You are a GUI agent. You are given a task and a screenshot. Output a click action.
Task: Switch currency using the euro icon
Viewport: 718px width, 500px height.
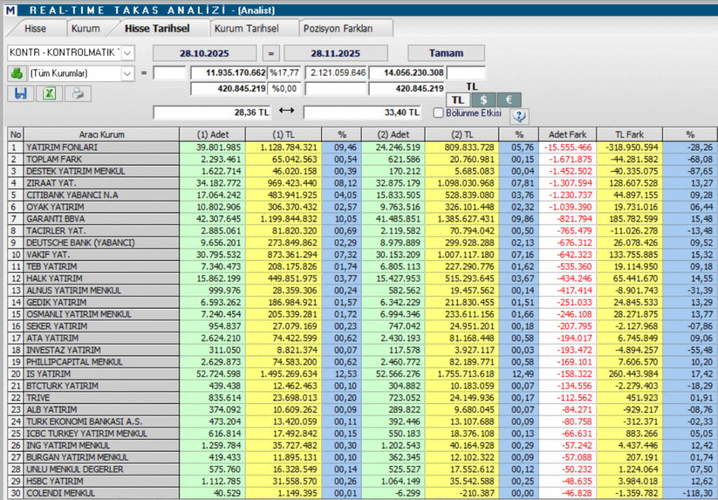click(x=509, y=100)
